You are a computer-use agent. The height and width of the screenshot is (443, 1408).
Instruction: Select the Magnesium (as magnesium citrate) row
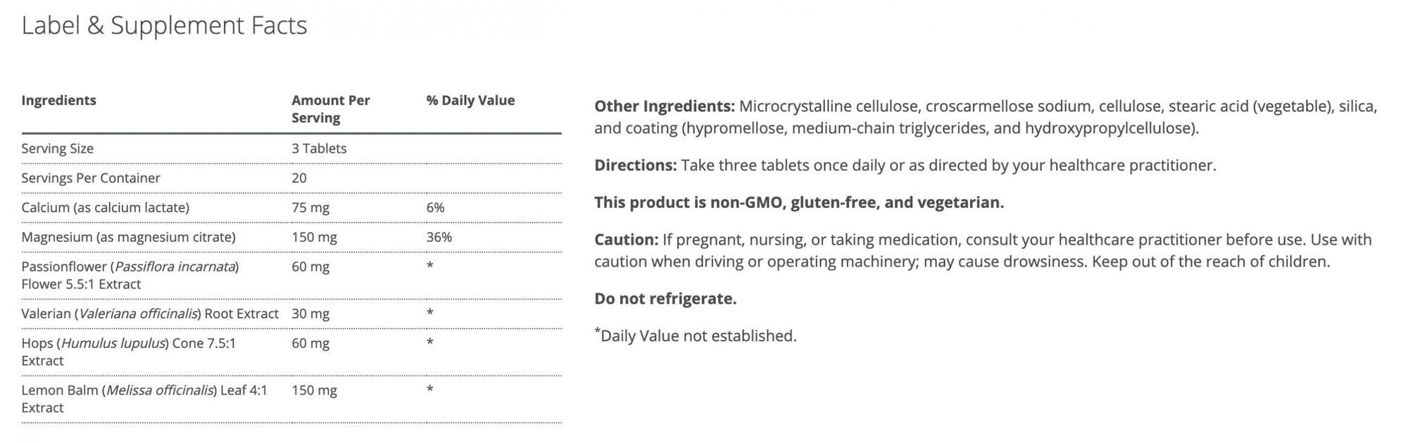[x=128, y=237]
